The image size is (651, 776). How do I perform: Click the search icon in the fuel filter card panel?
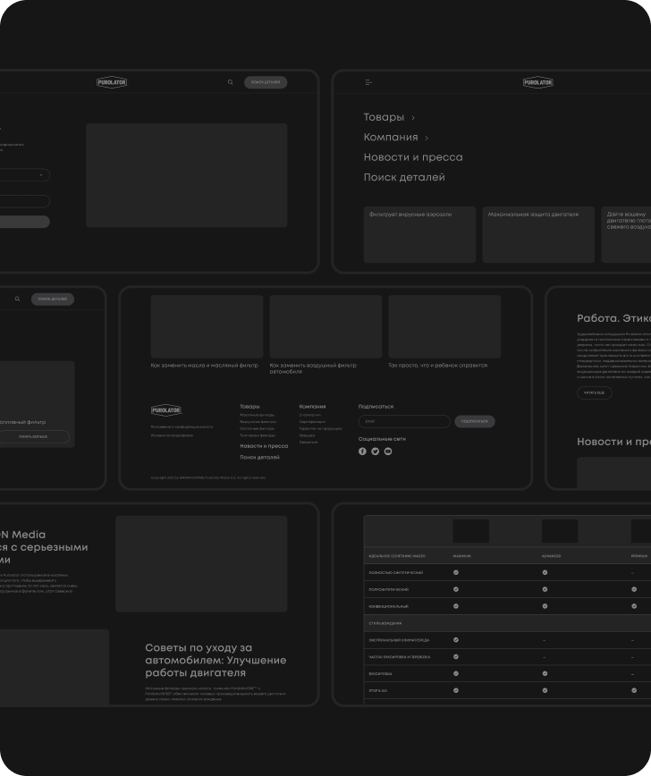tap(17, 299)
